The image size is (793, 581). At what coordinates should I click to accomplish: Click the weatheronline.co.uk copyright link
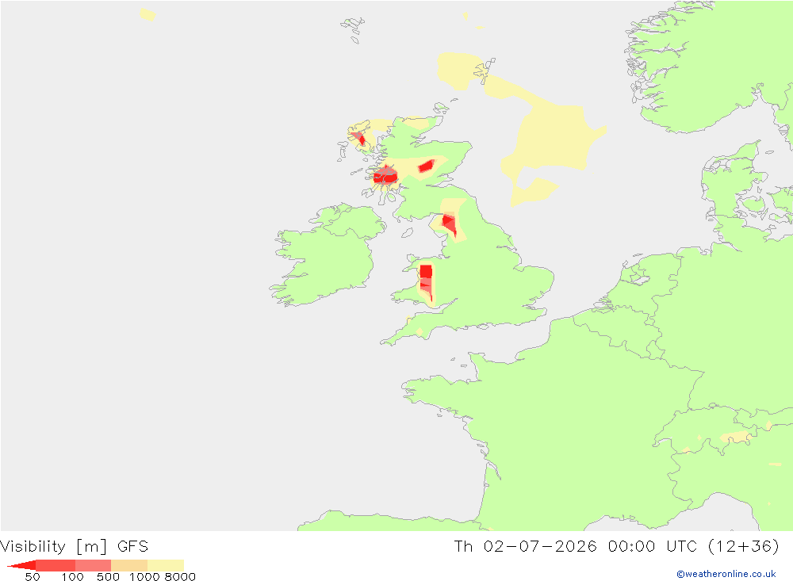(x=726, y=574)
